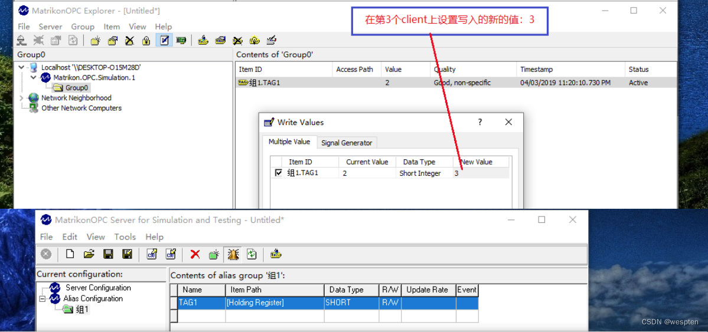Click the padlock folder icon in Explorer toolbar
This screenshot has height=332, width=708.
[146, 41]
